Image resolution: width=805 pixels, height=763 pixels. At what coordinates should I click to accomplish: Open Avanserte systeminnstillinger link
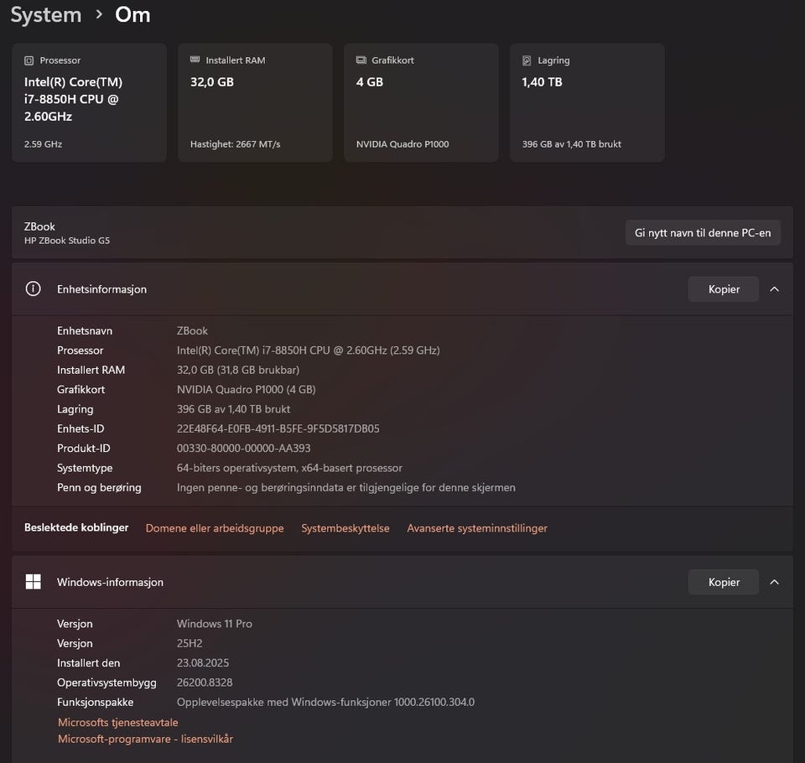pyautogui.click(x=477, y=528)
